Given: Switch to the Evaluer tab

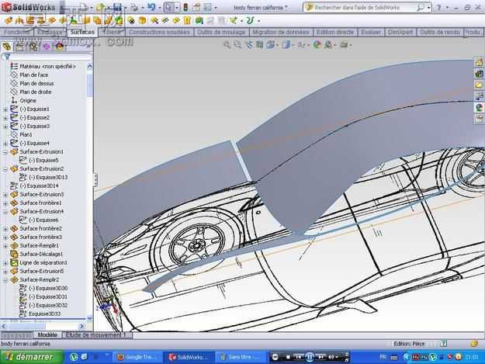Looking at the screenshot, I should (x=371, y=32).
